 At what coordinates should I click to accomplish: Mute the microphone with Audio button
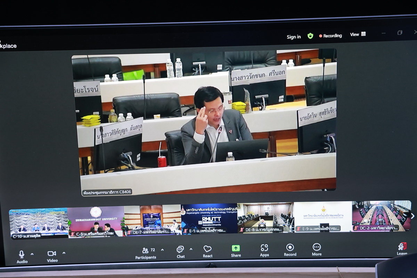(22, 256)
